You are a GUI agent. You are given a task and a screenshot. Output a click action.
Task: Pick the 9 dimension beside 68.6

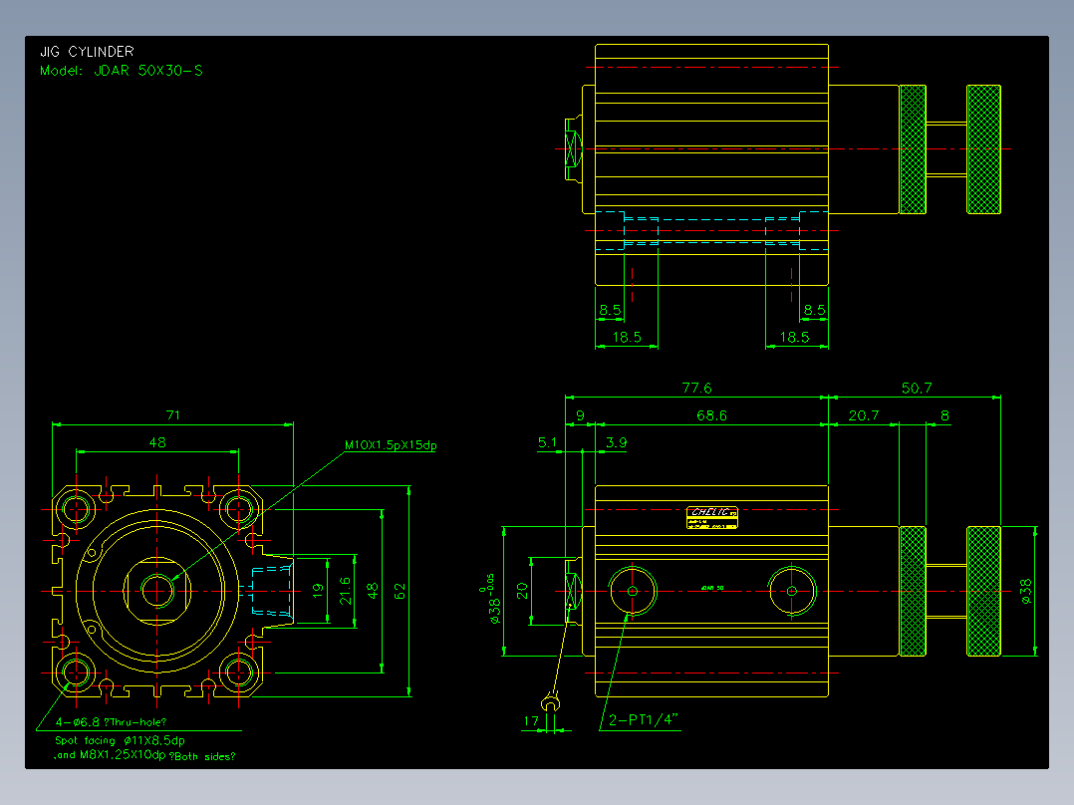pyautogui.click(x=581, y=415)
